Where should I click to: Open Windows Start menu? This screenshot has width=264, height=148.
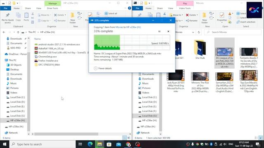click(x=5, y=144)
